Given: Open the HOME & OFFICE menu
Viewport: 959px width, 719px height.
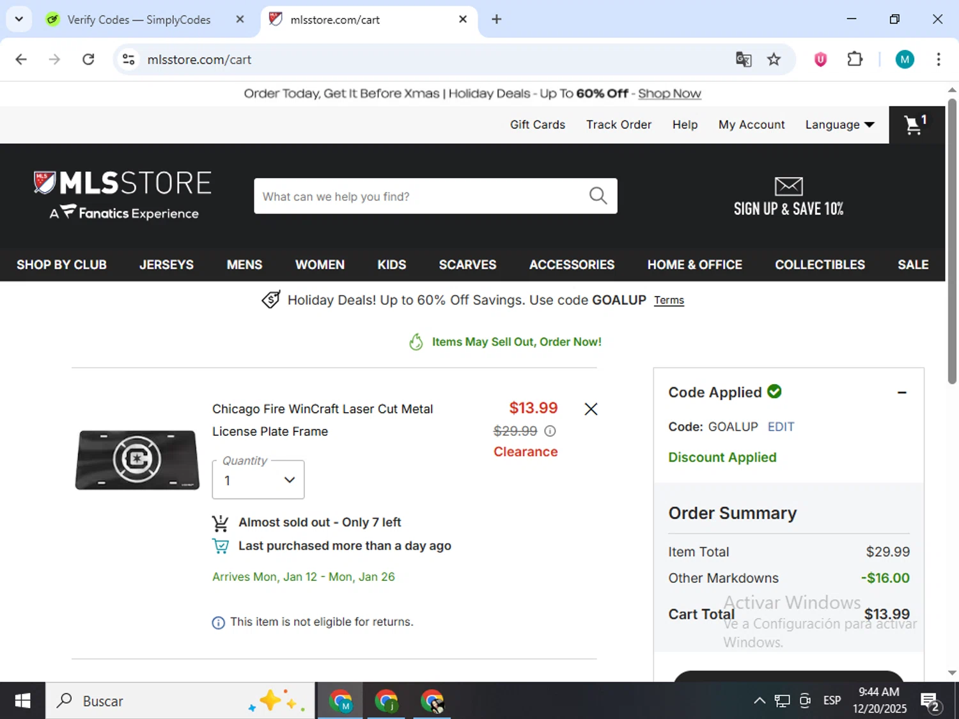Looking at the screenshot, I should 694,265.
